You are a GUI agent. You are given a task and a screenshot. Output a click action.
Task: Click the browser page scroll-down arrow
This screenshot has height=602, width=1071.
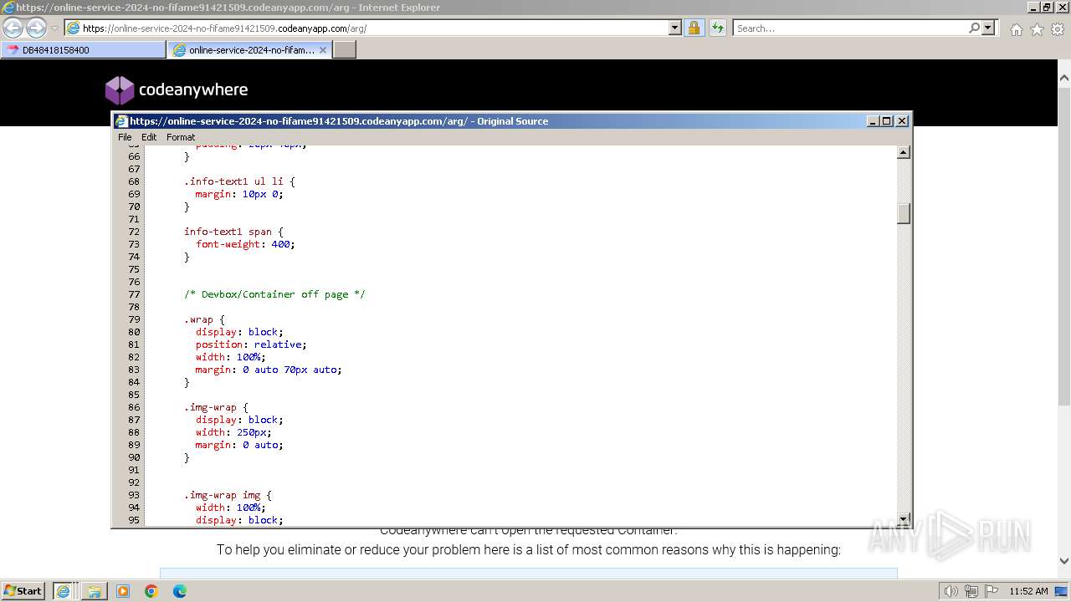tap(1063, 561)
